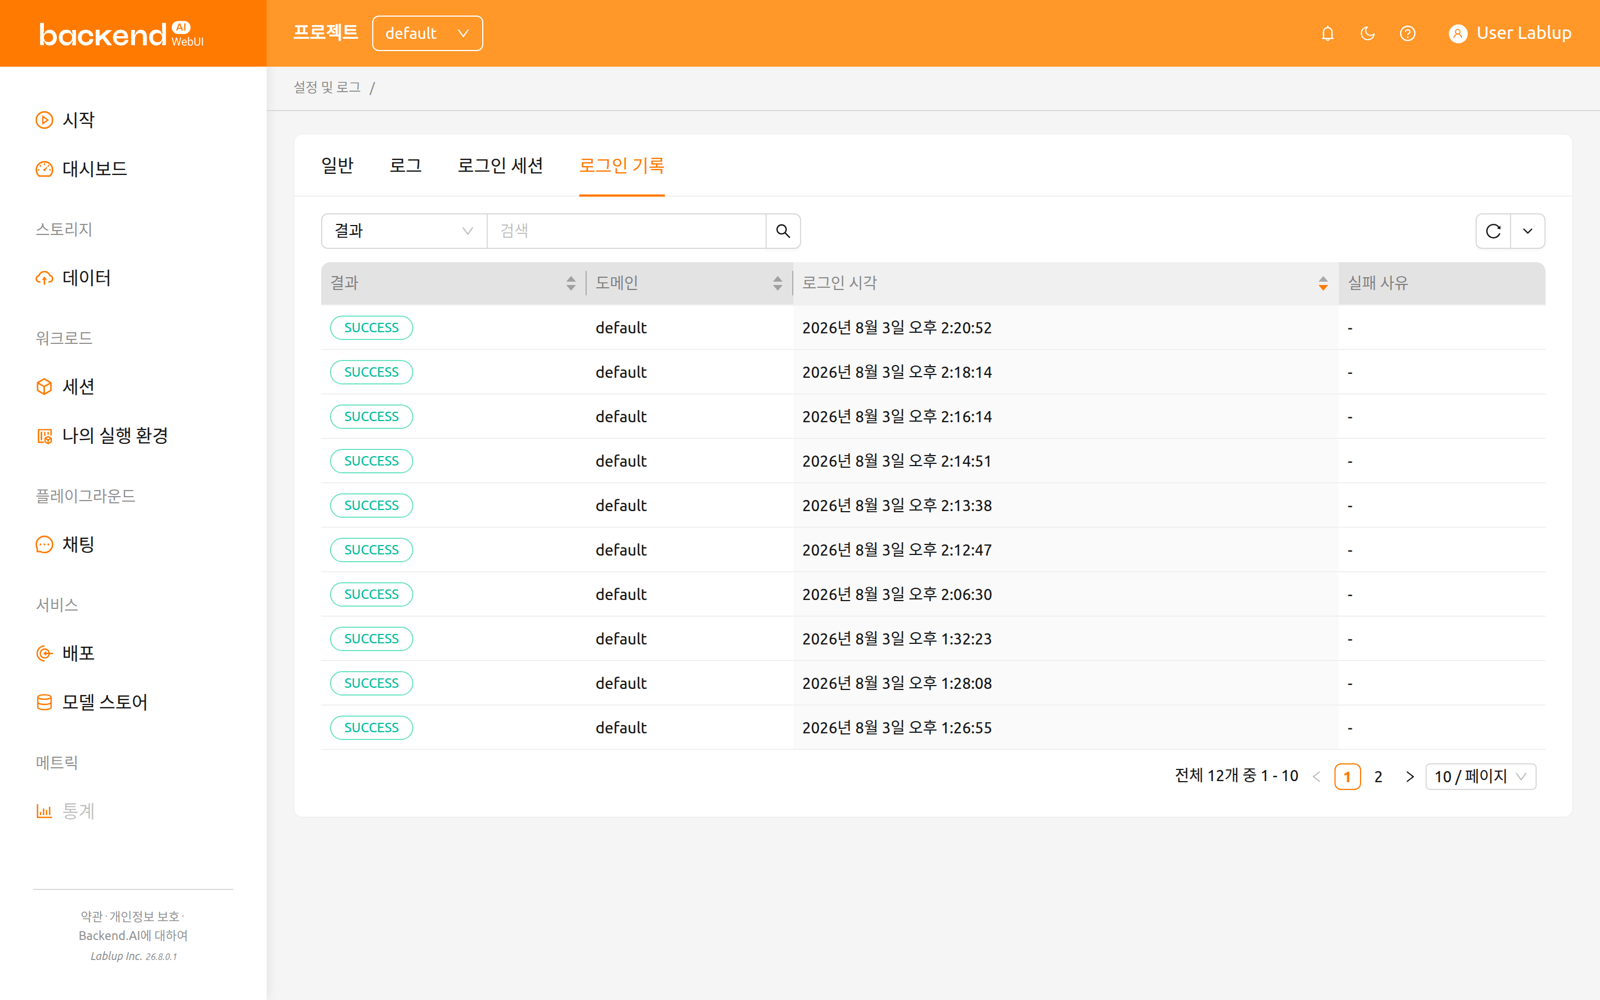1600x1000 pixels.
Task: Click the user avatar icon
Action: point(1458,34)
